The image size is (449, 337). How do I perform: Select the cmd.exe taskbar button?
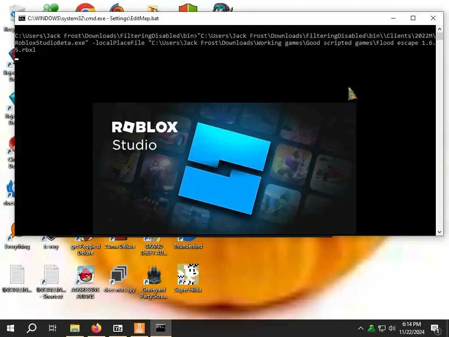[x=160, y=328]
